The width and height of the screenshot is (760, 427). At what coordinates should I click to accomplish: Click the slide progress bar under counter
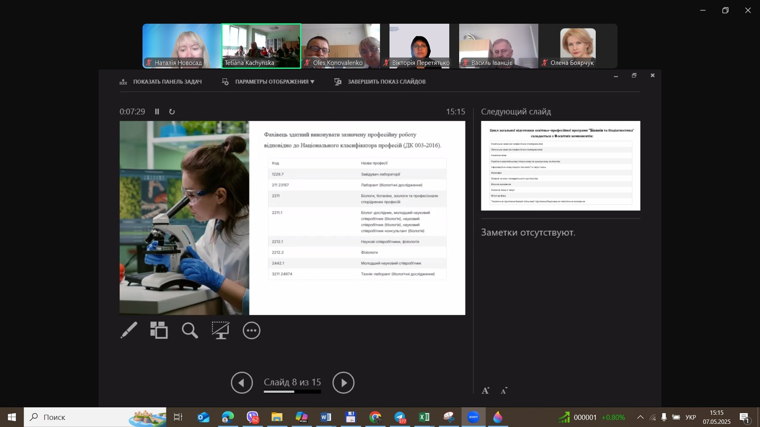point(292,392)
